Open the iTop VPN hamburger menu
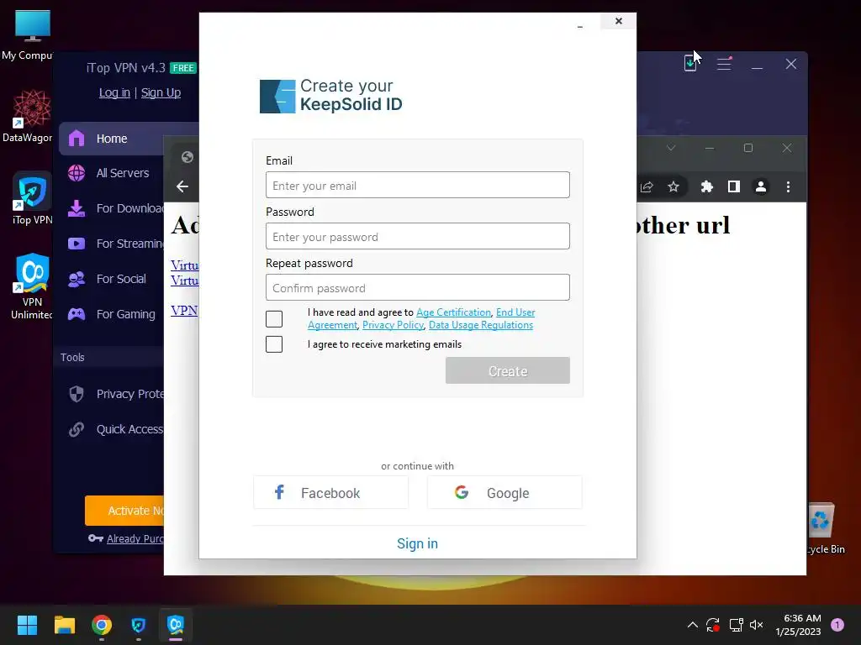Viewport: 861px width, 645px height. point(724,64)
